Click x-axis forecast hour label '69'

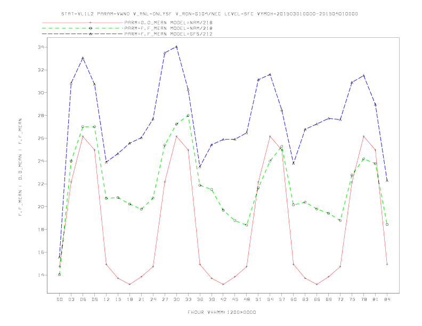tap(329, 299)
